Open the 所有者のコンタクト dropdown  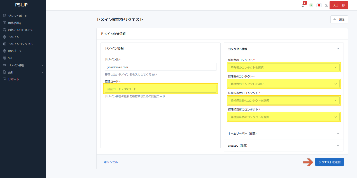[x=284, y=67]
